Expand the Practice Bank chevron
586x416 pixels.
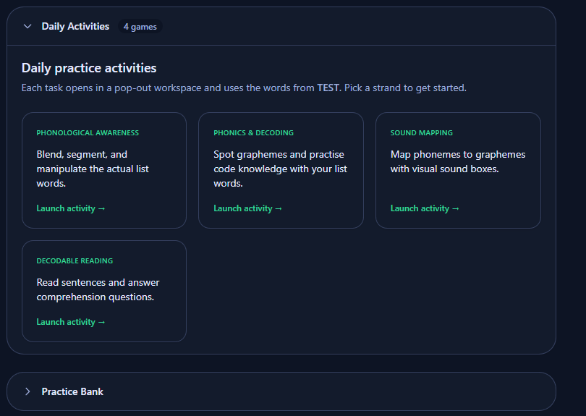click(27, 391)
